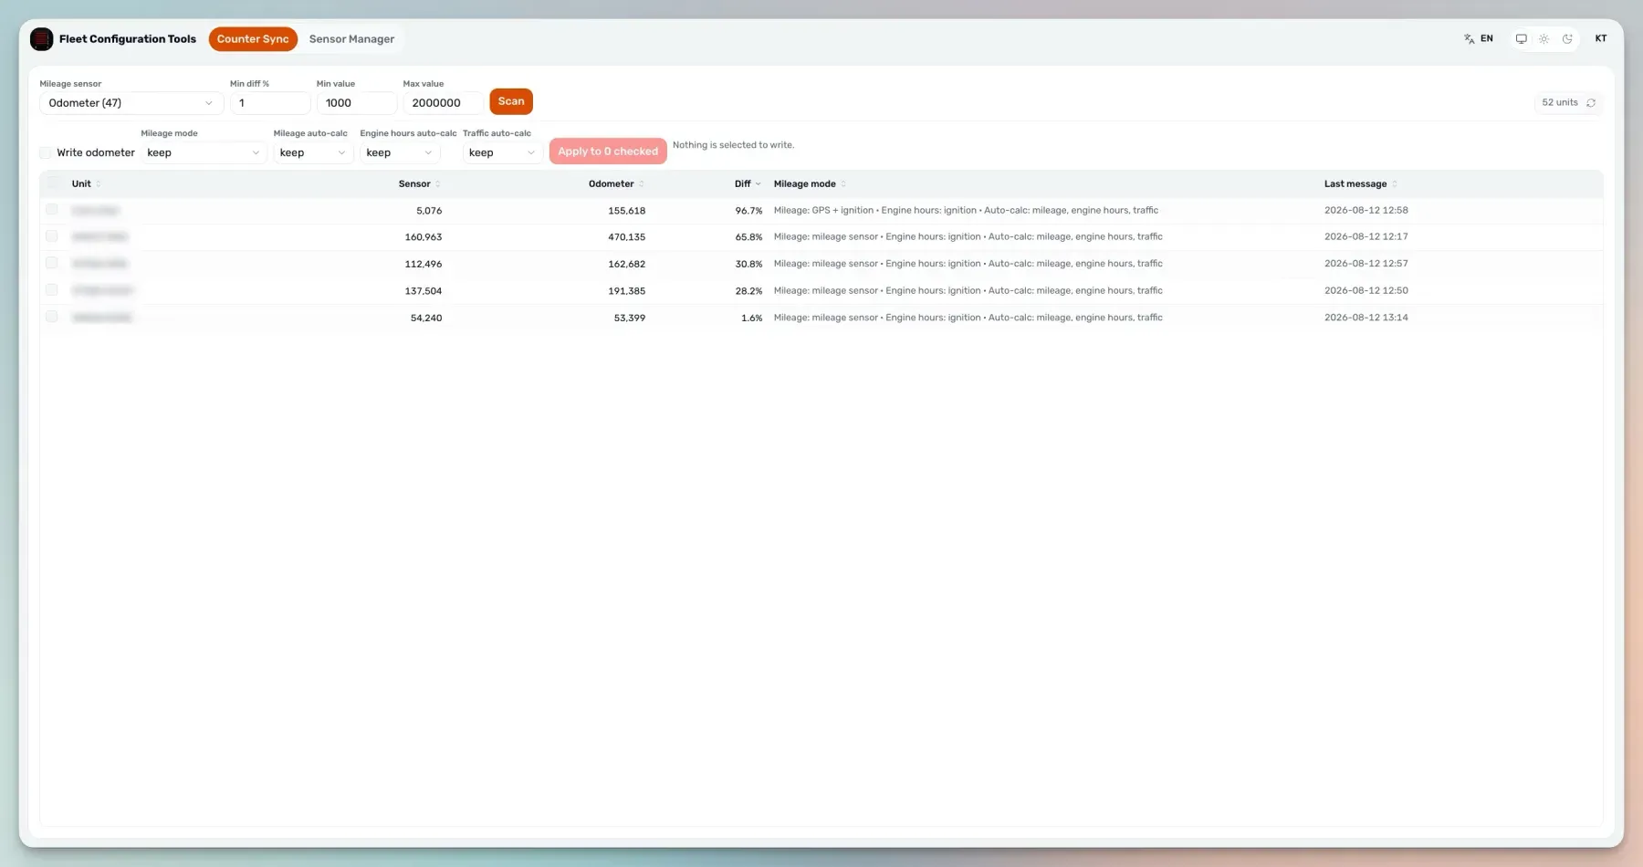
Task: Click odometer value 470,135
Action: pos(626,237)
